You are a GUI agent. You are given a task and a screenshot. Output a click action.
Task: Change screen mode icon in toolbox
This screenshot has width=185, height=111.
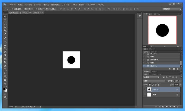[5, 97]
